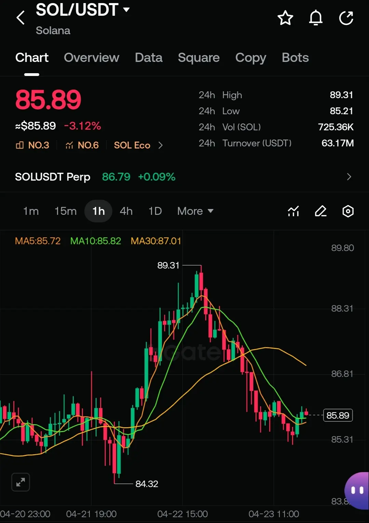Expand tags with chevron beside SOL Eco
This screenshot has width=369, height=523.
pos(160,145)
